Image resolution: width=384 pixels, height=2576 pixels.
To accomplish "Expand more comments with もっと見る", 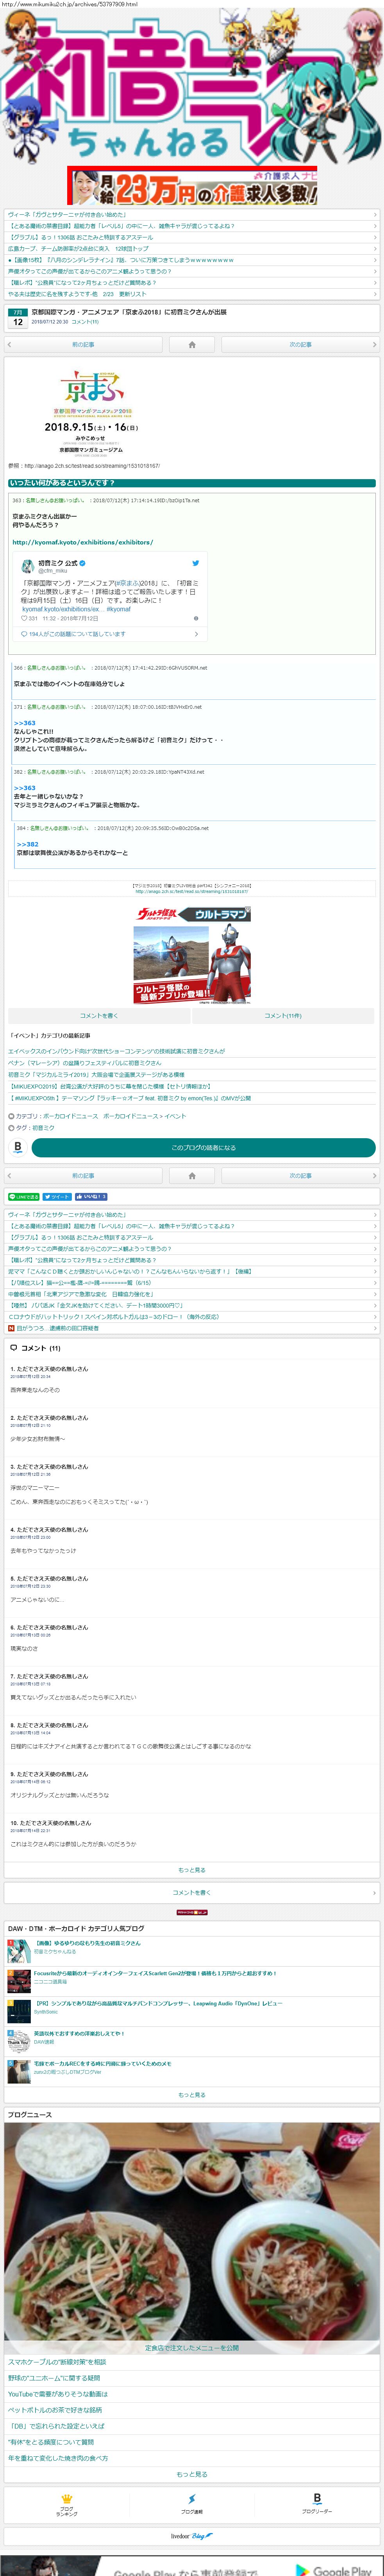I will point(192,1869).
